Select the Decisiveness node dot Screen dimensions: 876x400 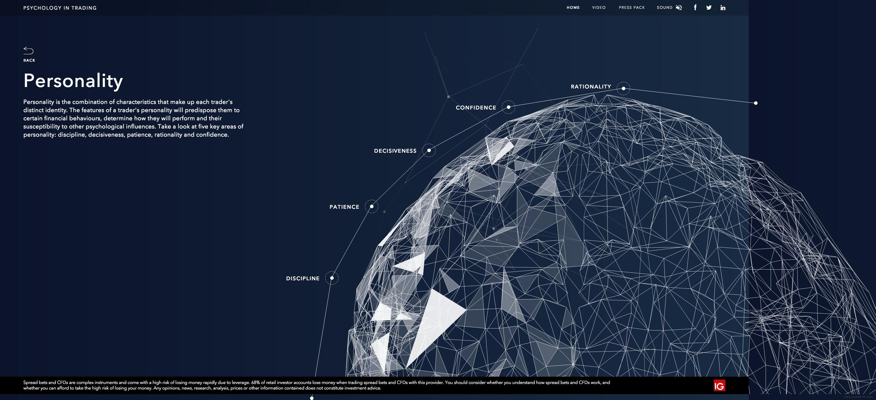tap(429, 150)
